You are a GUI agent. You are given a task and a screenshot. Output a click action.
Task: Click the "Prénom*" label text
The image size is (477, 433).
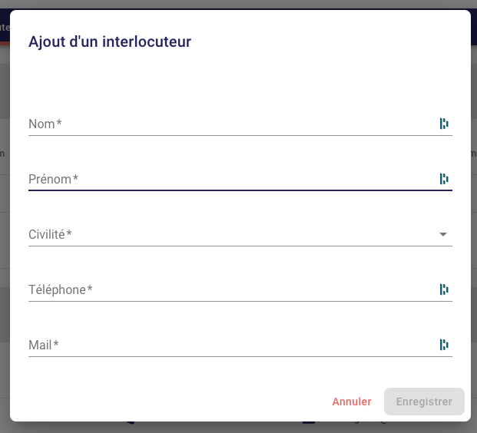[x=53, y=179]
